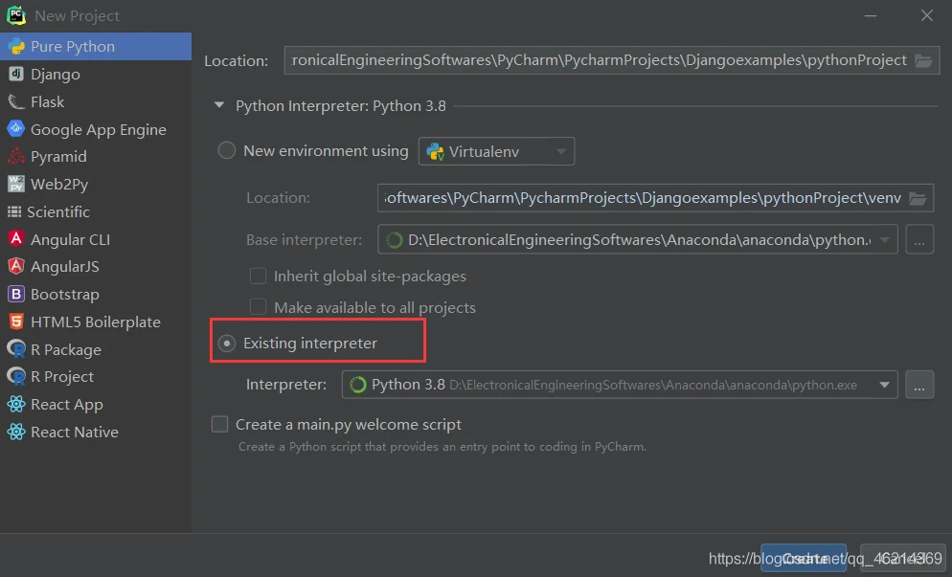
Task: Click the AngularJS icon
Action: coord(16,266)
